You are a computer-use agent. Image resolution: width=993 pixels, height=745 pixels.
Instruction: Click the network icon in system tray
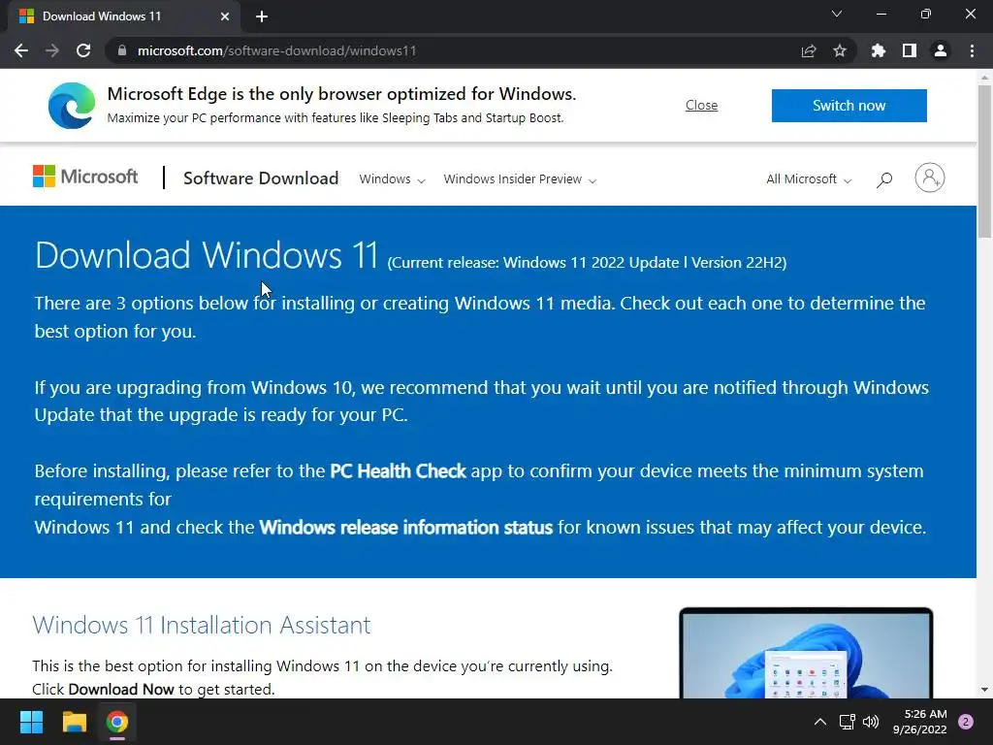coord(848,722)
